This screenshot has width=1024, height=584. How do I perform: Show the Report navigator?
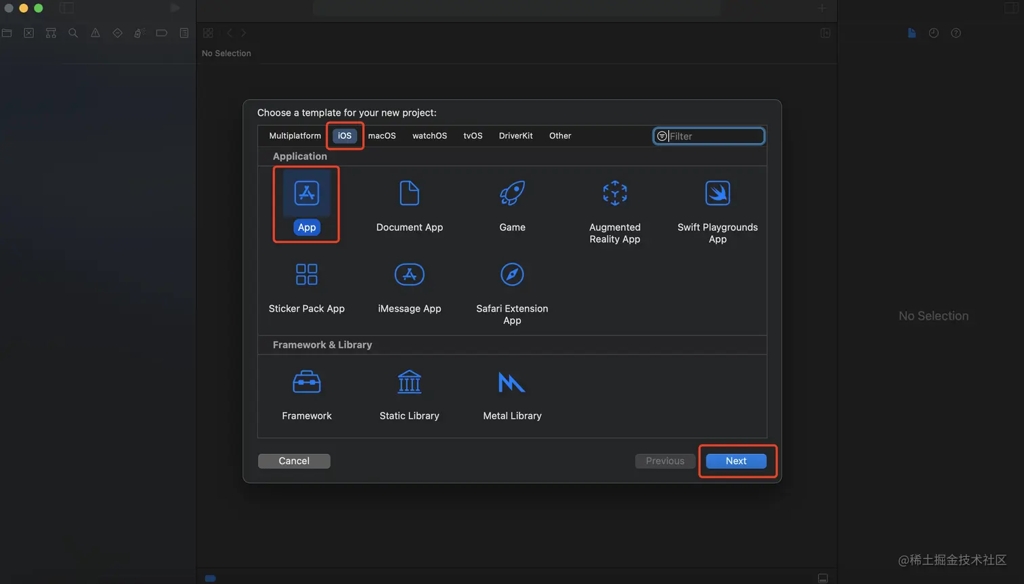pyautogui.click(x=184, y=33)
